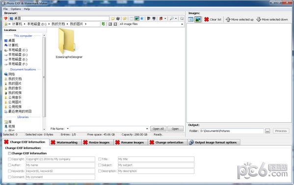This screenshot has height=185, width=294.
Task: Open Output image format options tab
Action: click(214, 142)
